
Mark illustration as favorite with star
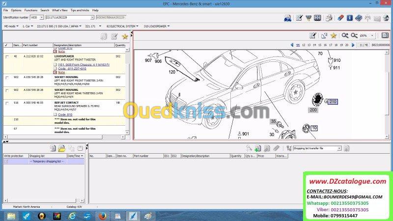coord(334,35)
